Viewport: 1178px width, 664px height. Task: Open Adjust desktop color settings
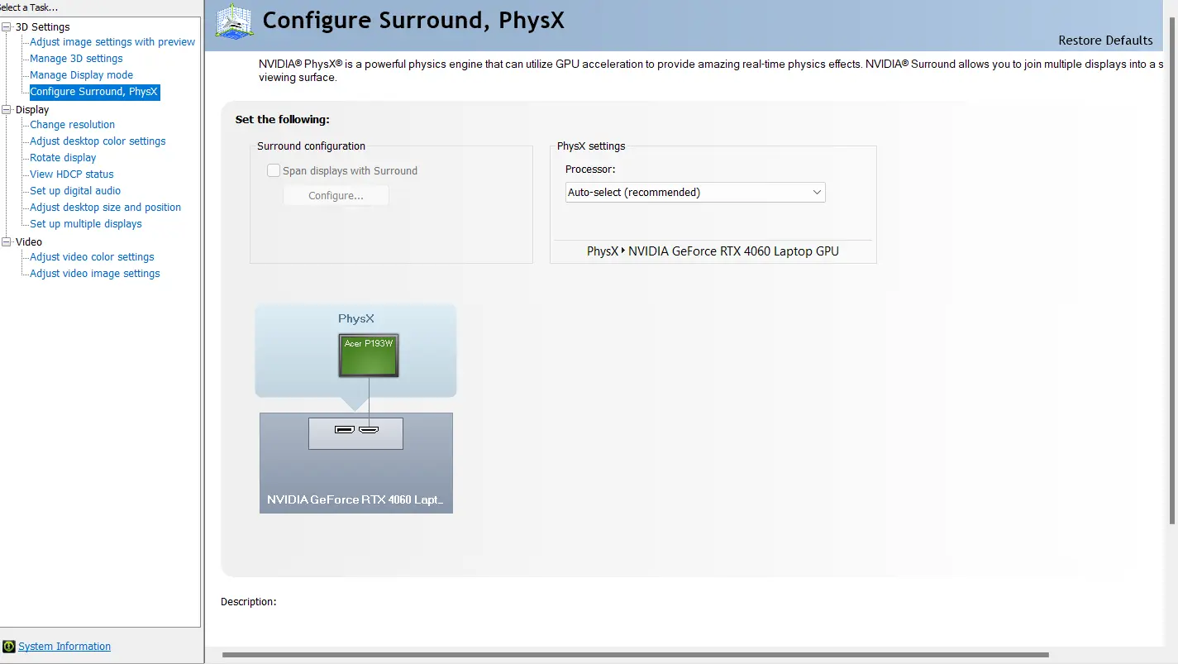pos(98,141)
